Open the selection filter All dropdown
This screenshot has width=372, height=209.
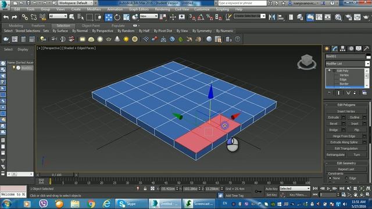[x=58, y=16]
